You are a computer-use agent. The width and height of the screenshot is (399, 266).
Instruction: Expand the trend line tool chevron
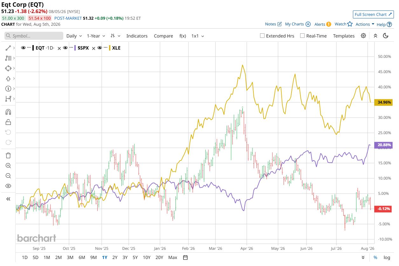tap(14, 48)
